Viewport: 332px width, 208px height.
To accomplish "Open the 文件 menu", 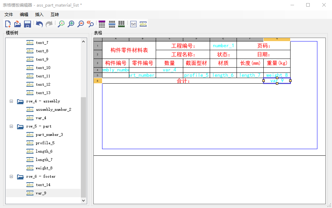I will tap(9, 14).
